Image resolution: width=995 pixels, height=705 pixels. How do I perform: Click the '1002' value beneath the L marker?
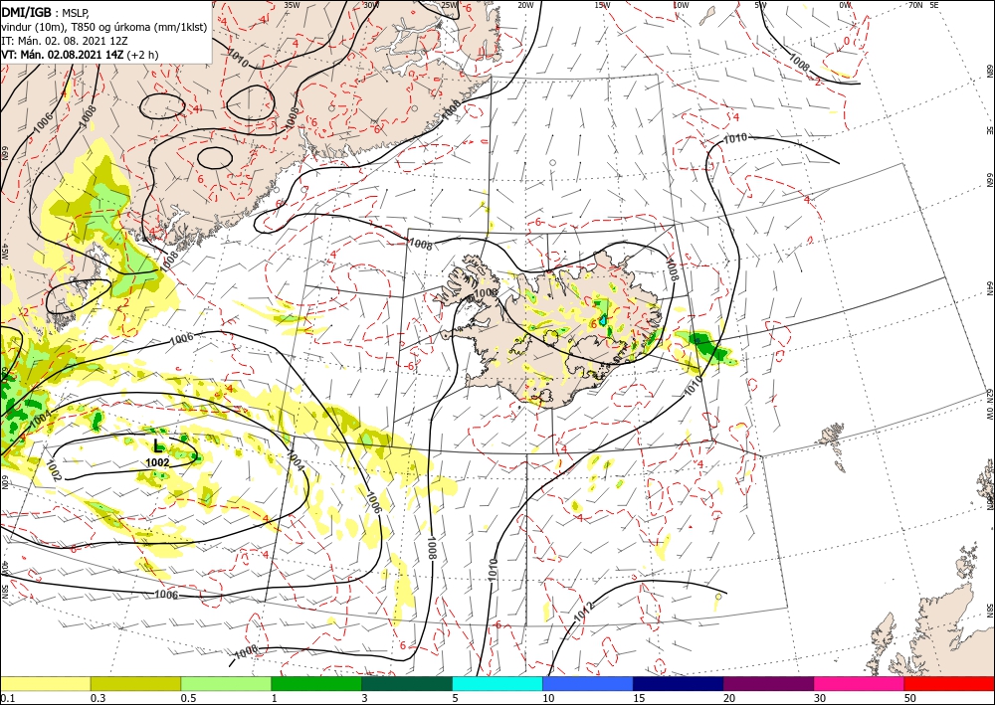point(157,462)
